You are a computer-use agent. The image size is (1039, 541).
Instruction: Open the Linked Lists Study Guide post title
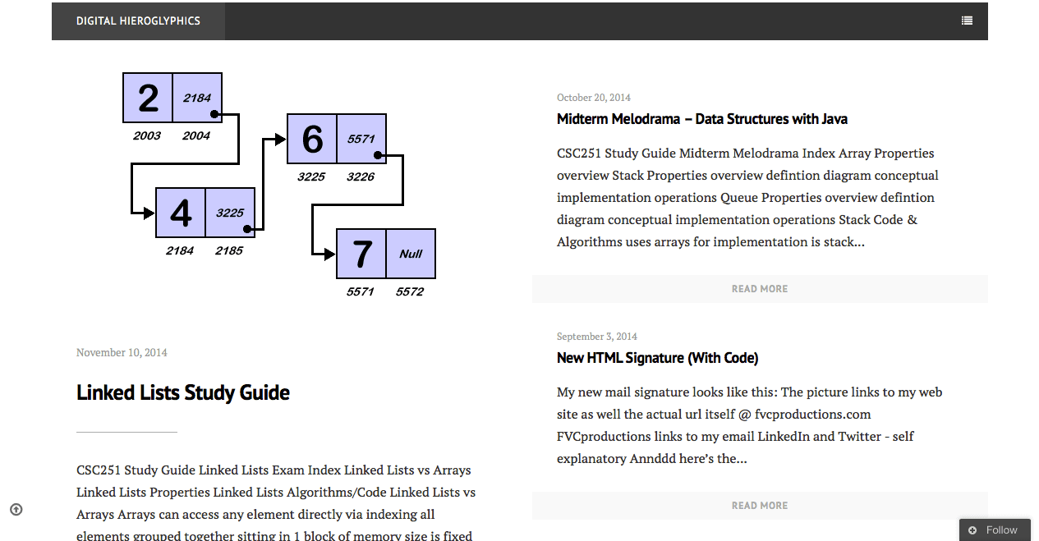(x=183, y=392)
